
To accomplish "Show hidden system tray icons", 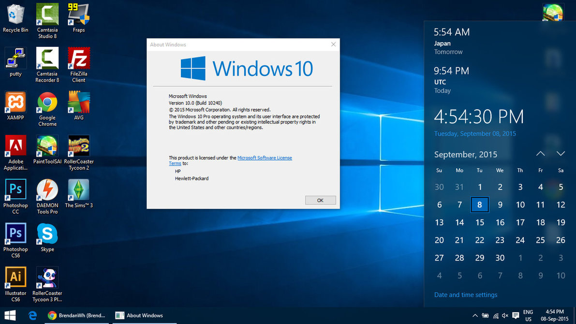I will (x=475, y=316).
